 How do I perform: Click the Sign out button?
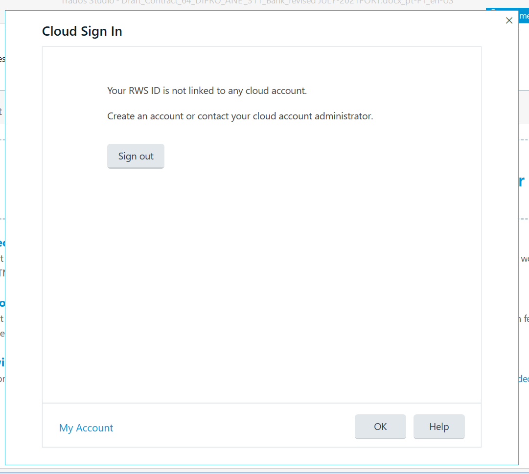(136, 156)
